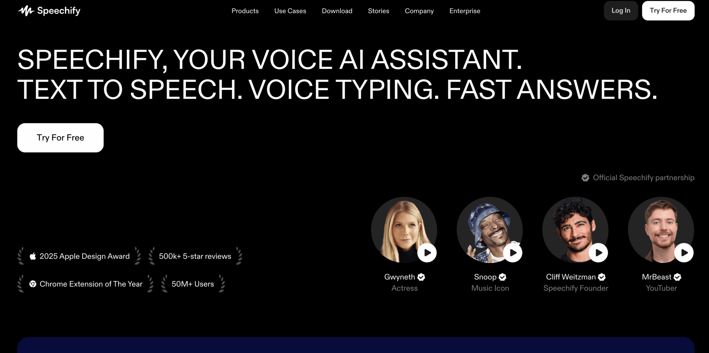Click the 'SPEECHIFY, YOUR VOICE AI ASSISTANT.' headline
Viewport: 709px width, 353px height.
pos(270,60)
